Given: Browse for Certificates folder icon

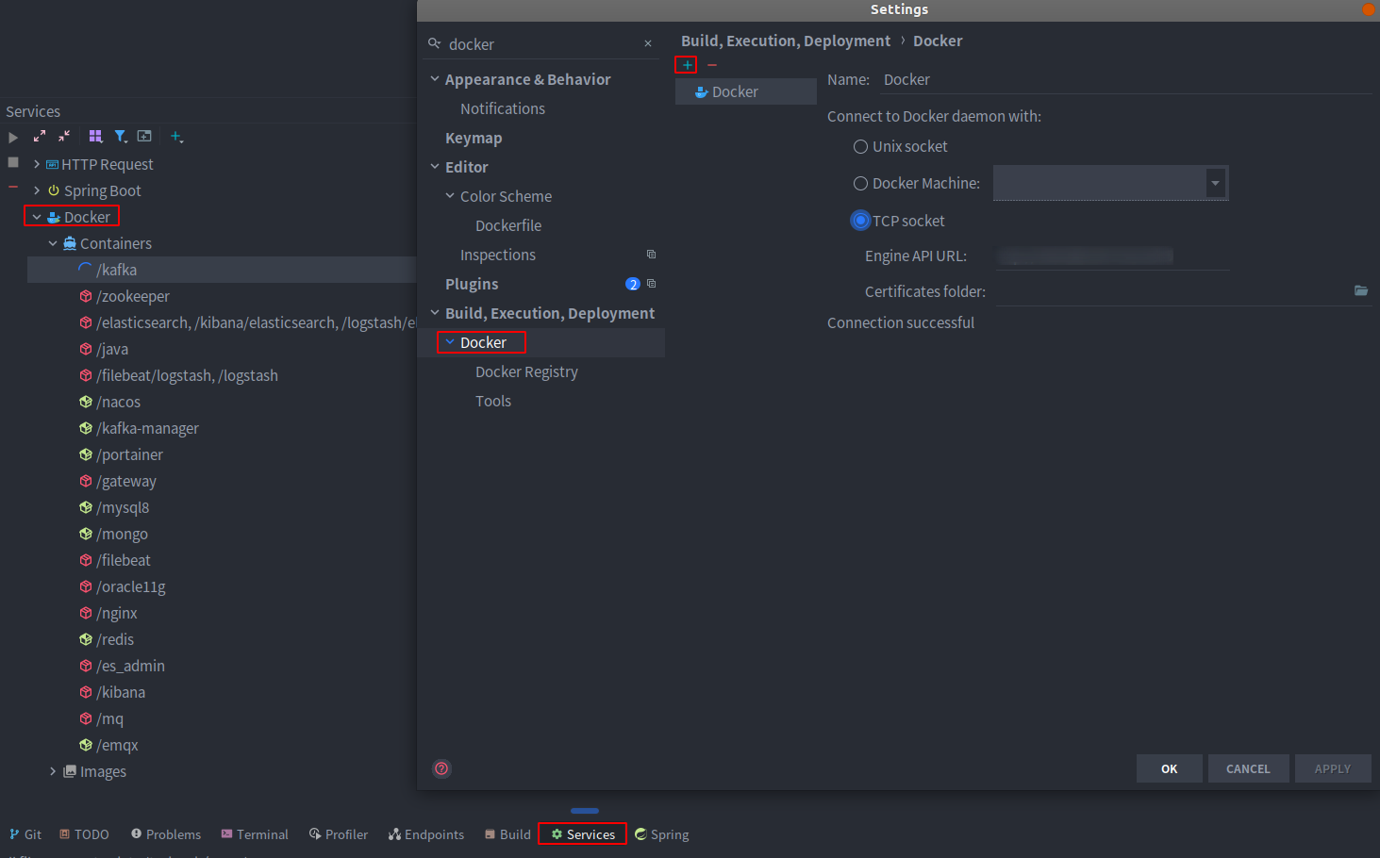Looking at the screenshot, I should tap(1361, 290).
